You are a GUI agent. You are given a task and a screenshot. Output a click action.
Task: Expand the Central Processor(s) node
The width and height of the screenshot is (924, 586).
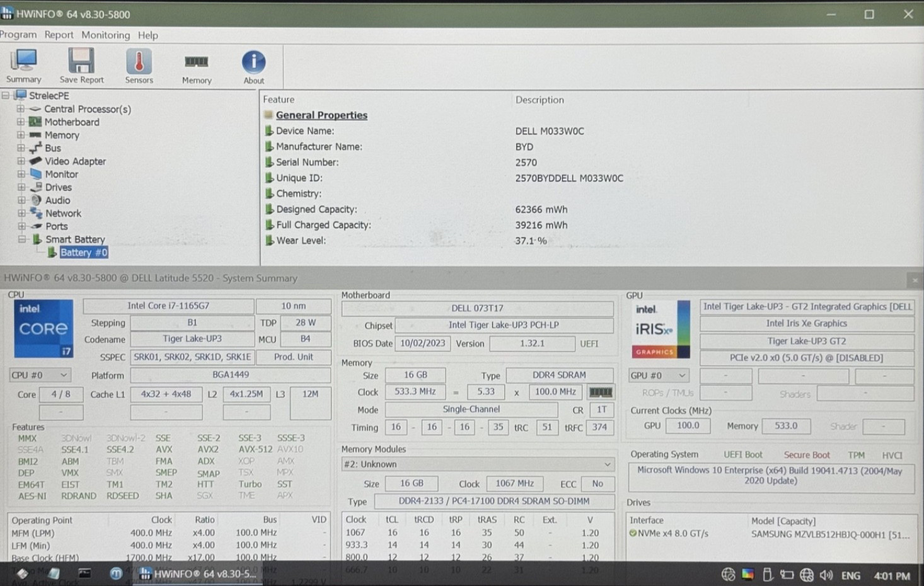(x=21, y=109)
